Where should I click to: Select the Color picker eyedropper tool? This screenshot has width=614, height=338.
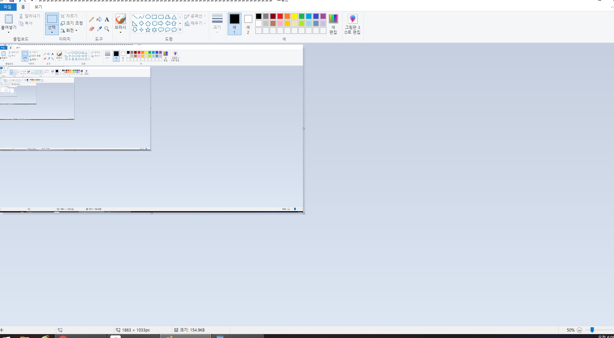99,29
